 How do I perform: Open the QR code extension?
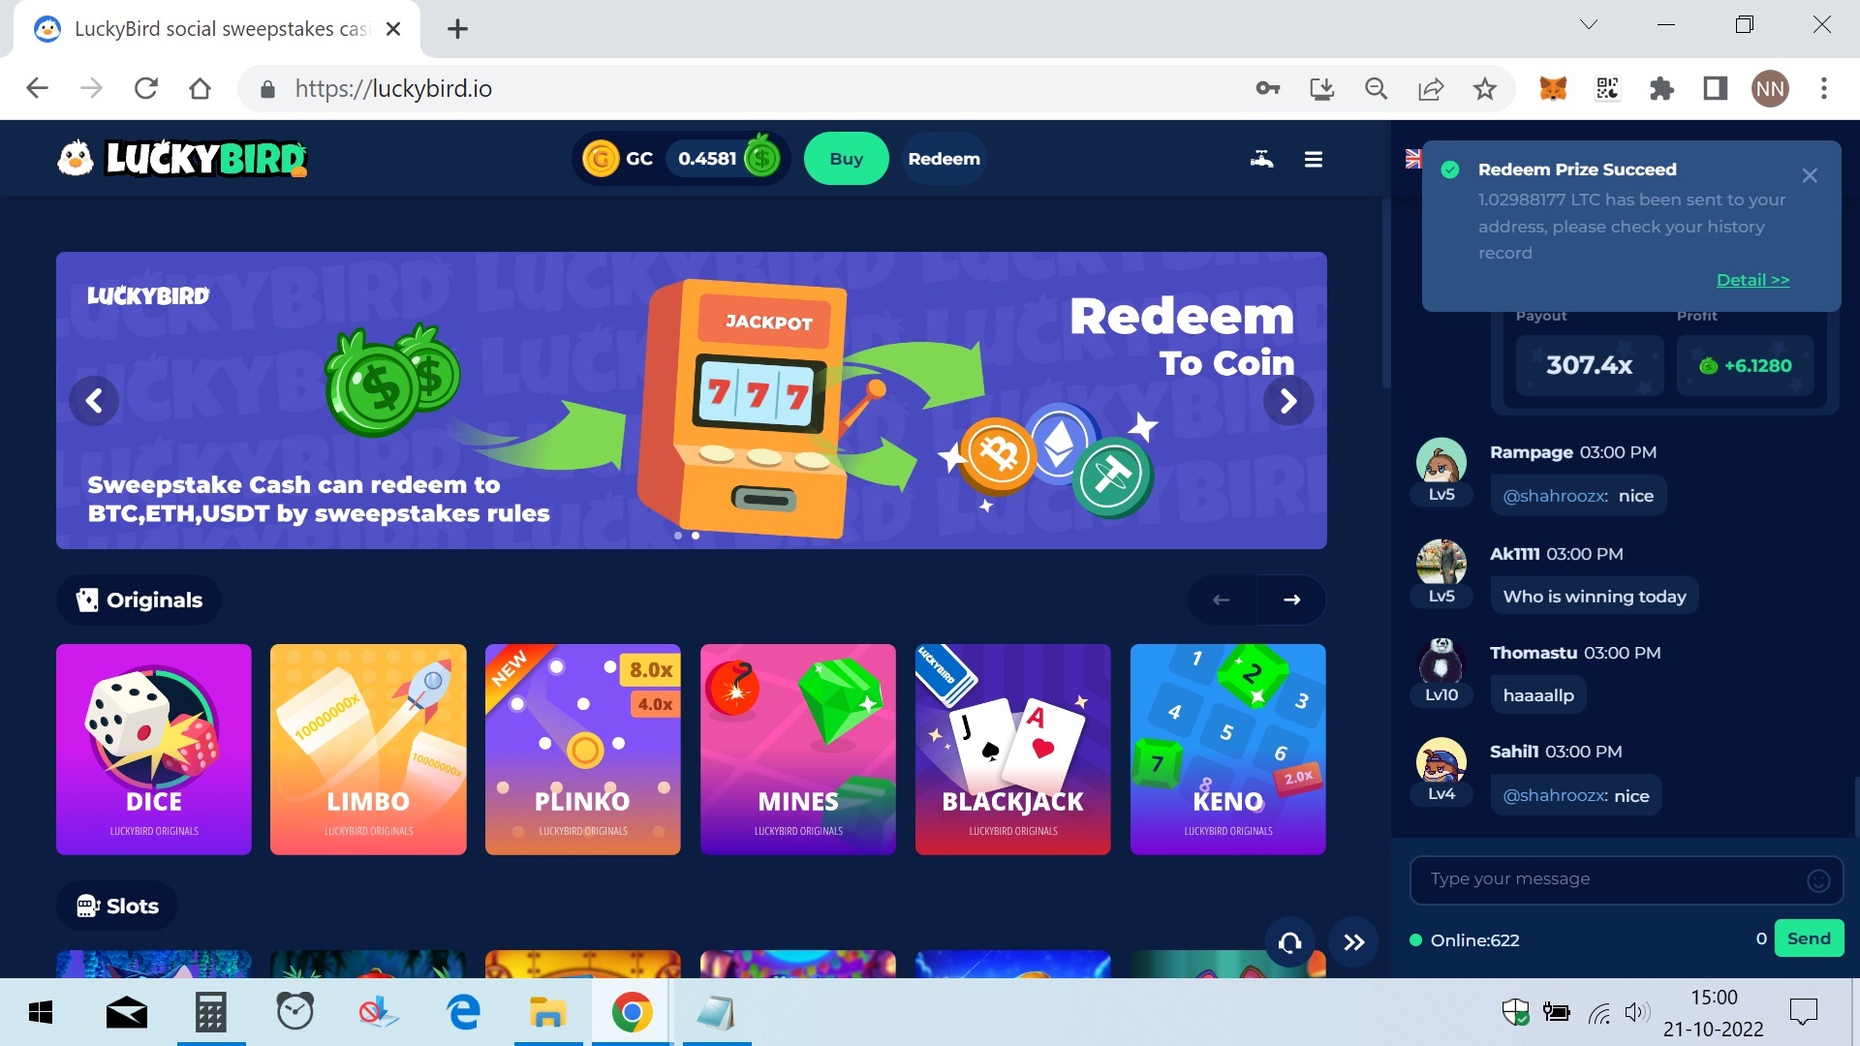[1607, 89]
